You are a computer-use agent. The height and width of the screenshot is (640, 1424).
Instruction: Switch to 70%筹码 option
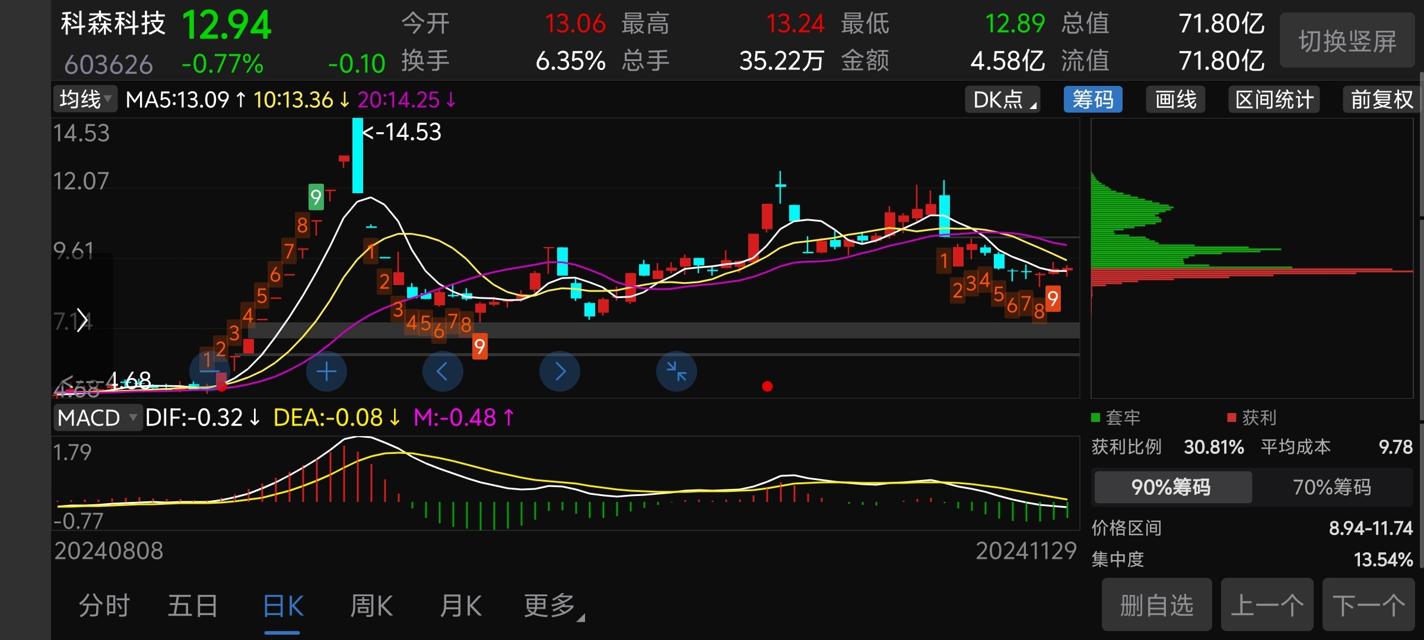point(1332,487)
